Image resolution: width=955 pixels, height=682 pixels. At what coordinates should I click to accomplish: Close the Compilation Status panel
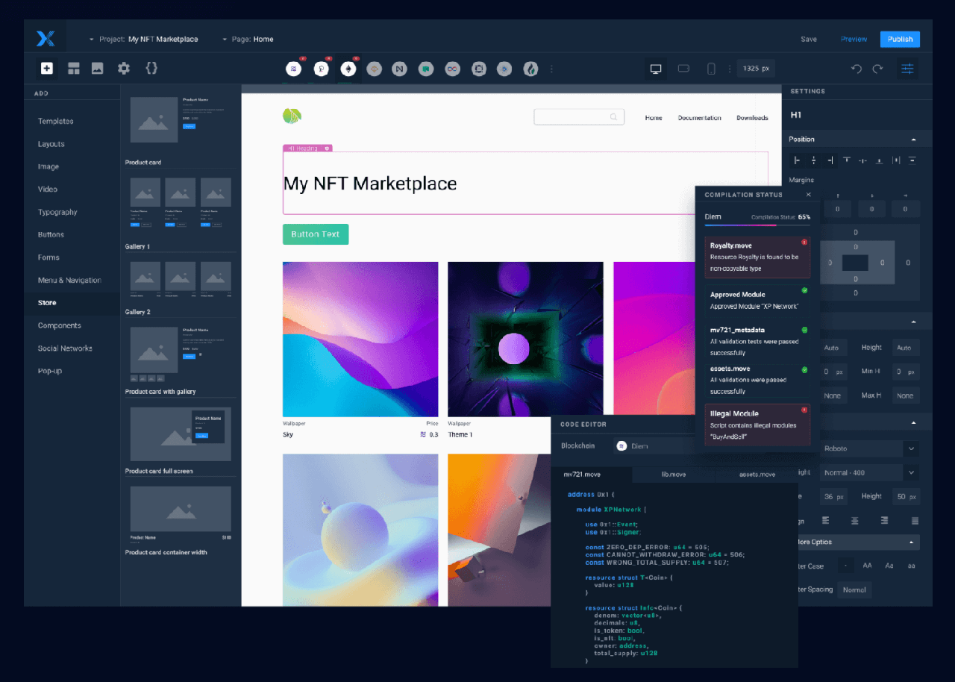[x=809, y=195]
